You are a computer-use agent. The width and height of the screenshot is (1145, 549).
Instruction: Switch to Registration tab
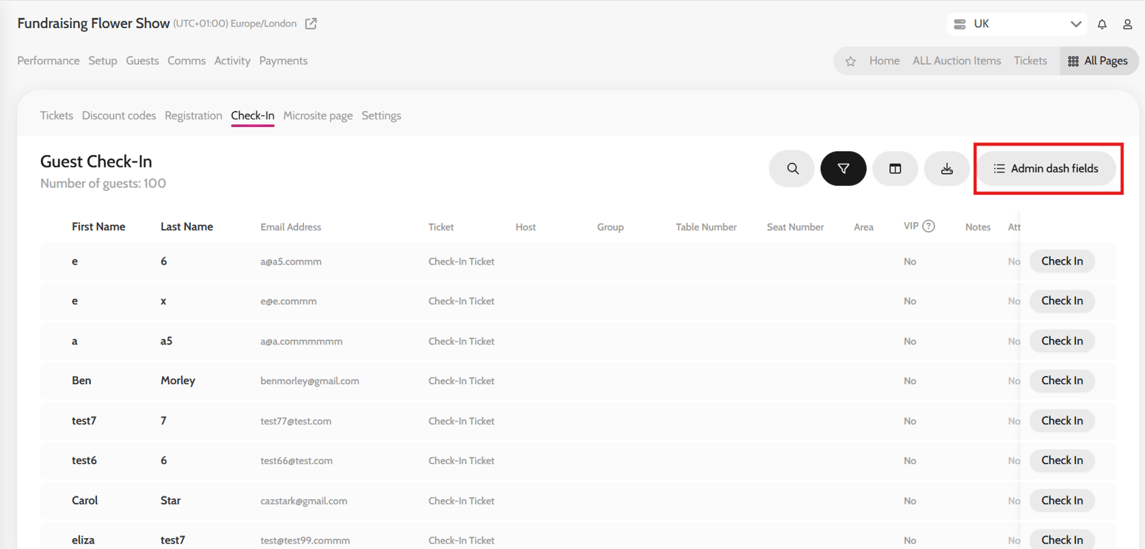point(193,116)
